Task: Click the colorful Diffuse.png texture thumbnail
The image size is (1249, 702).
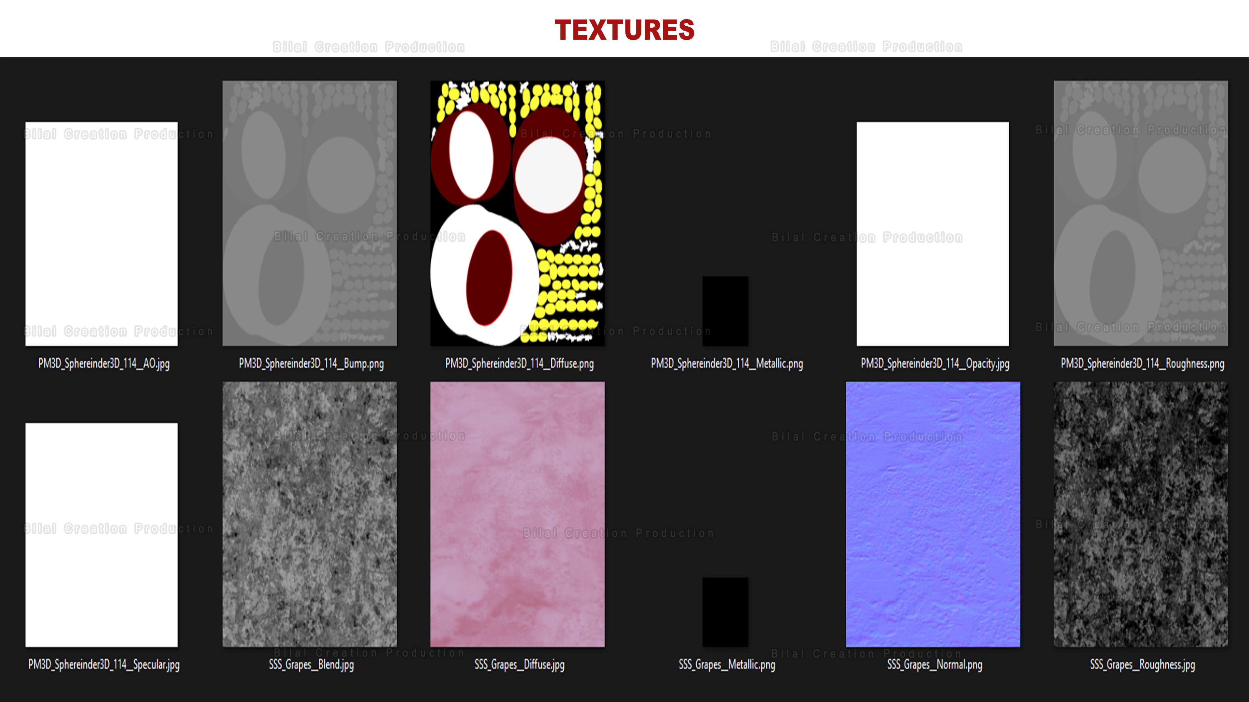Action: tap(517, 213)
